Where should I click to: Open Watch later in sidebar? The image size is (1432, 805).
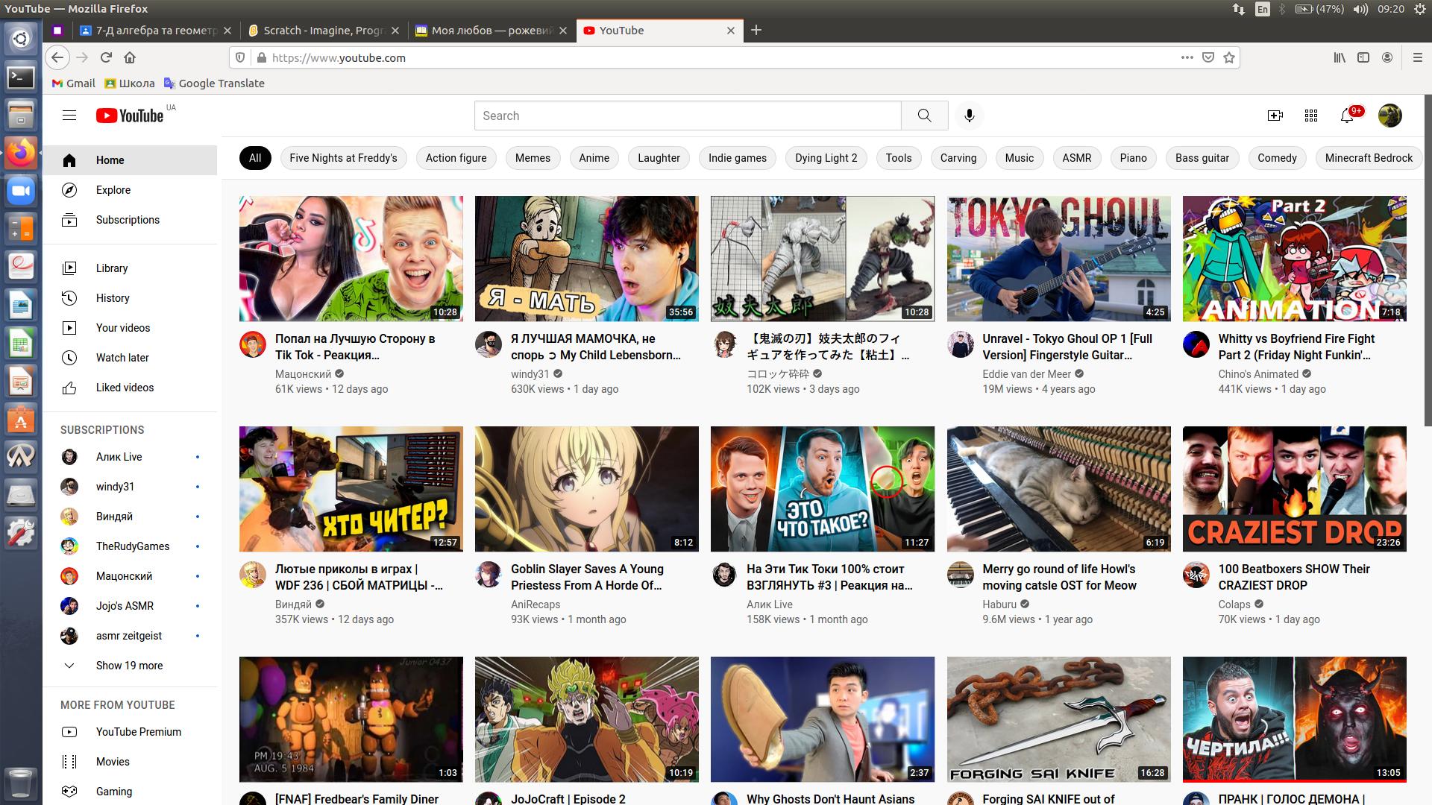coord(122,358)
